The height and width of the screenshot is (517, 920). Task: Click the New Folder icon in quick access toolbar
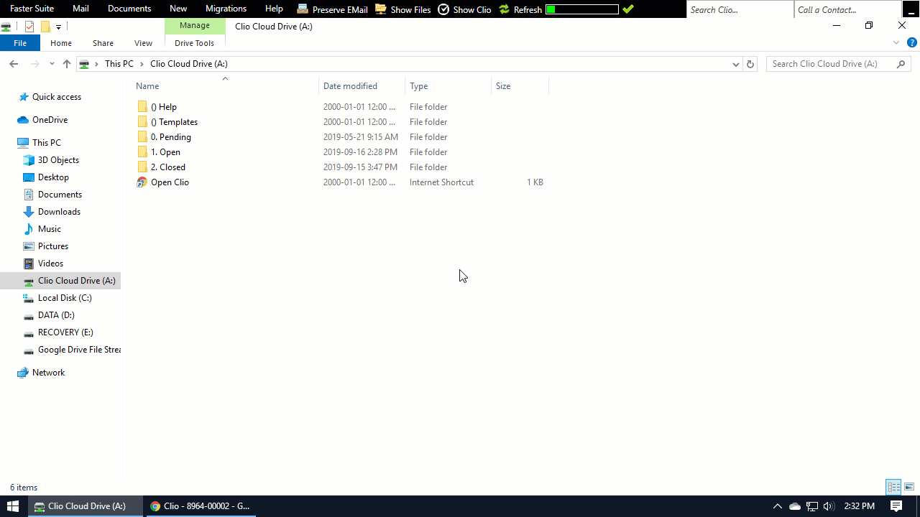45,27
